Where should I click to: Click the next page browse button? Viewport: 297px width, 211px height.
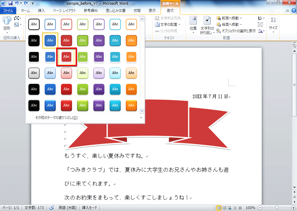(294, 202)
